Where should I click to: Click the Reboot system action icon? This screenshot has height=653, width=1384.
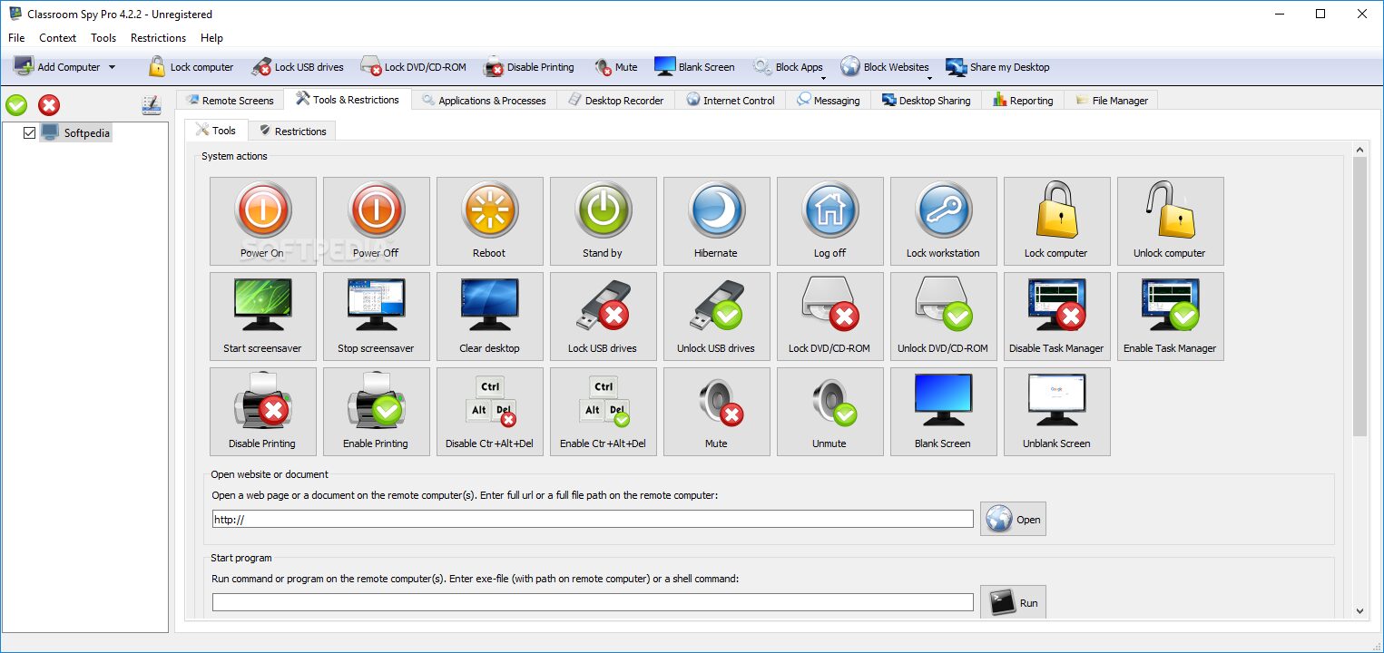[489, 220]
